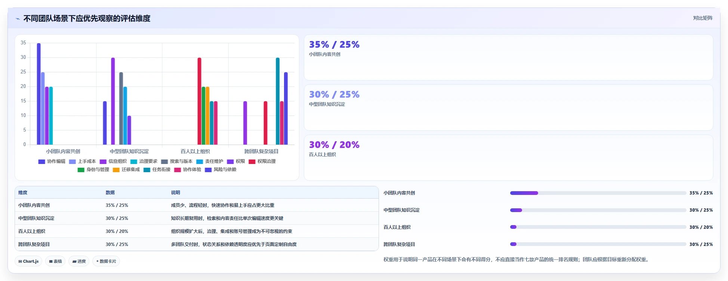Click the 中型团队知识沉淀 progress bar

coord(598,210)
